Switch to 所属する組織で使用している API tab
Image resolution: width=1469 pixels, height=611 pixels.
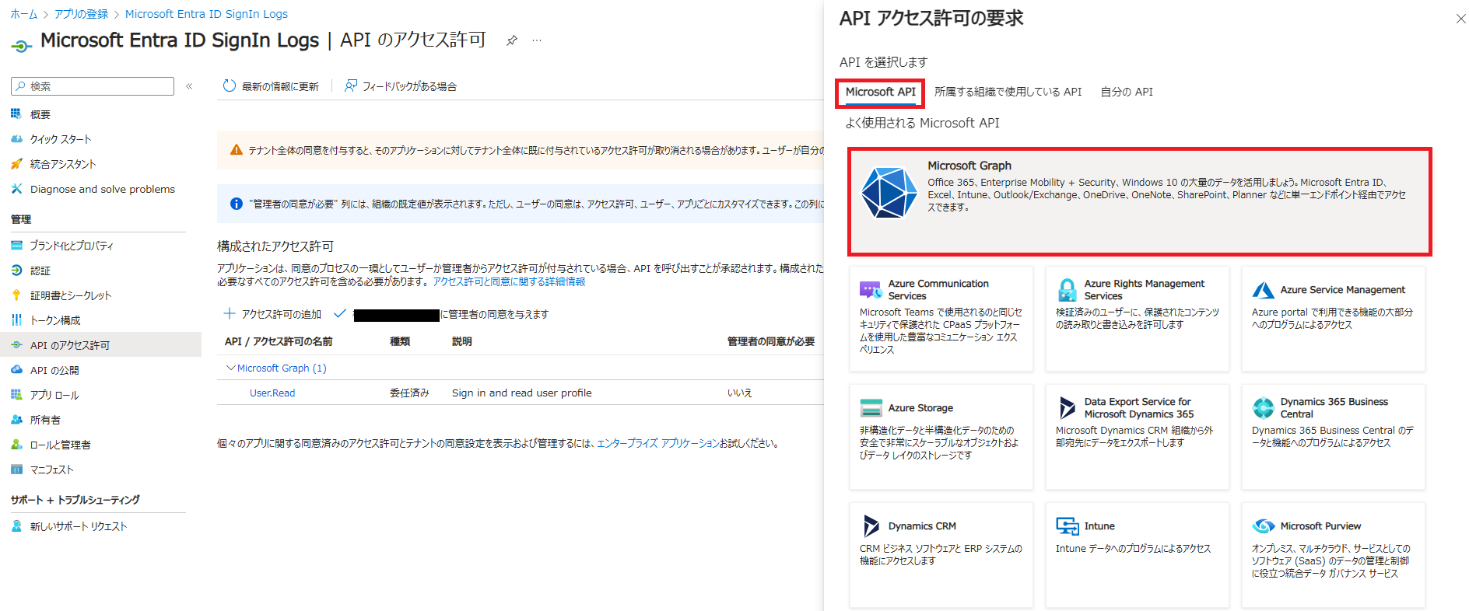coord(1008,92)
